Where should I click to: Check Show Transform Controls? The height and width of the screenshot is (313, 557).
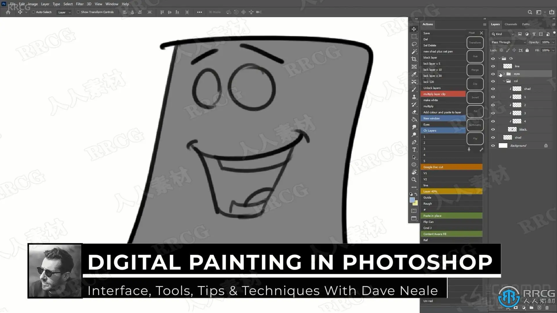(78, 12)
